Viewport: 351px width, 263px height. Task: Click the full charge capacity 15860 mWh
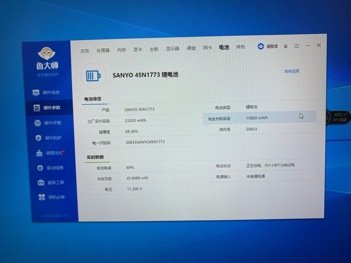pyautogui.click(x=257, y=118)
